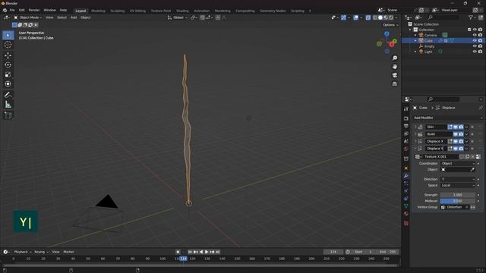Open the viewport Add menu

74,17
